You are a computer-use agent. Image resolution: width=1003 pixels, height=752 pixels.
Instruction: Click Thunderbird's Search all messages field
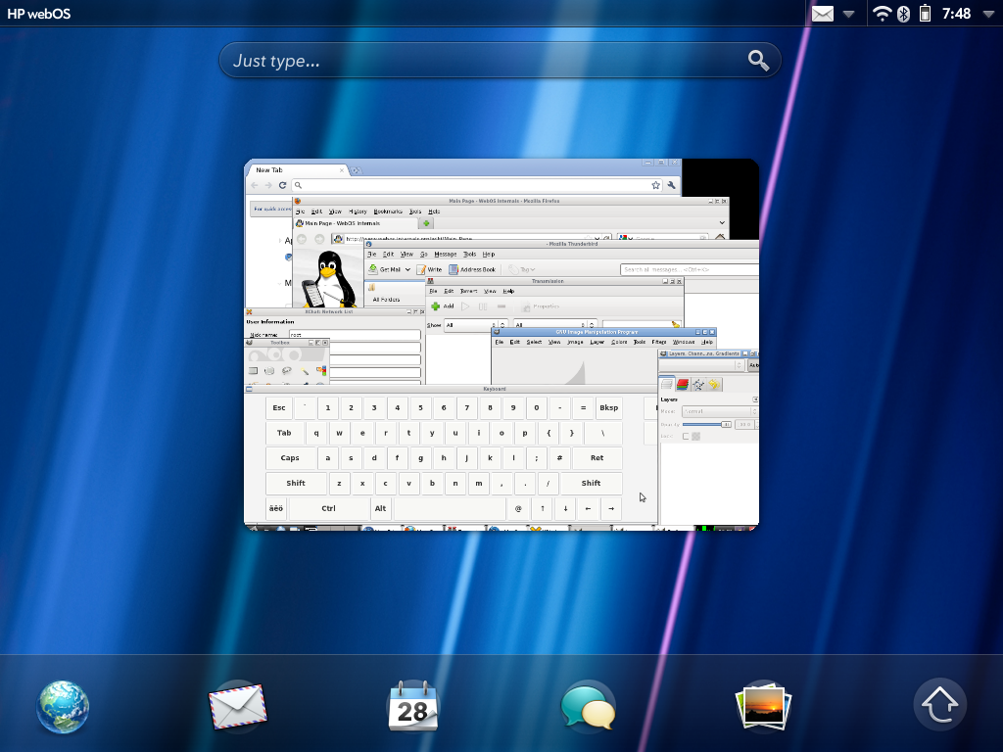pyautogui.click(x=690, y=270)
